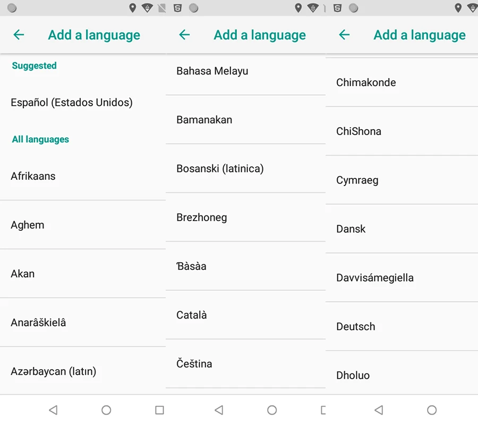Image resolution: width=478 pixels, height=426 pixels.
Task: Tap location icon in middle status bar
Action: [x=298, y=8]
